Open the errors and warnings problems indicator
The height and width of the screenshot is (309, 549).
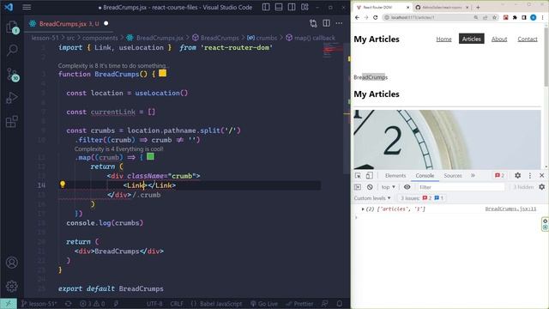pyautogui.click(x=93, y=304)
